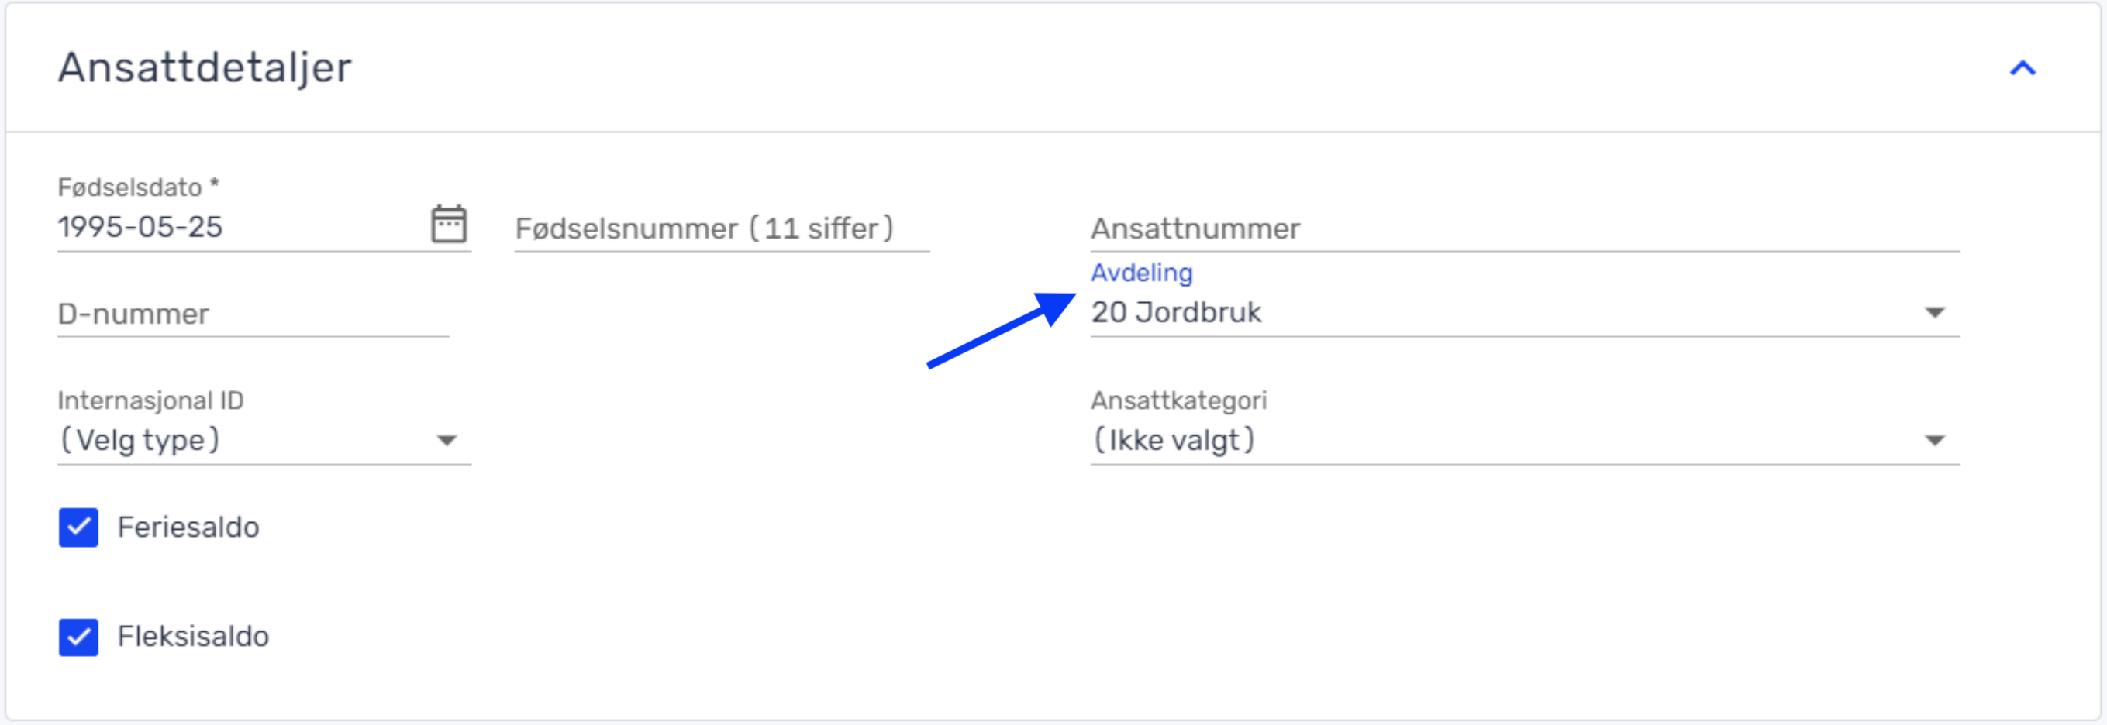Click the Ansattdetaljer section heading
Viewport: 2107px width, 725px height.
[205, 68]
